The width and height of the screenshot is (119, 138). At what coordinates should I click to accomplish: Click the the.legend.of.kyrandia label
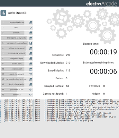(17, 38)
